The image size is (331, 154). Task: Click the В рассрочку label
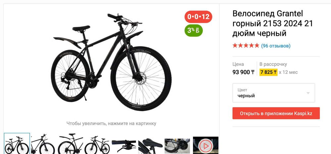273,64
